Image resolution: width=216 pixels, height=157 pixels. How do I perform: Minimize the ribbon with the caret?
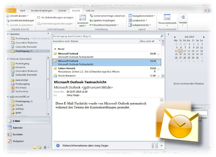205,11
